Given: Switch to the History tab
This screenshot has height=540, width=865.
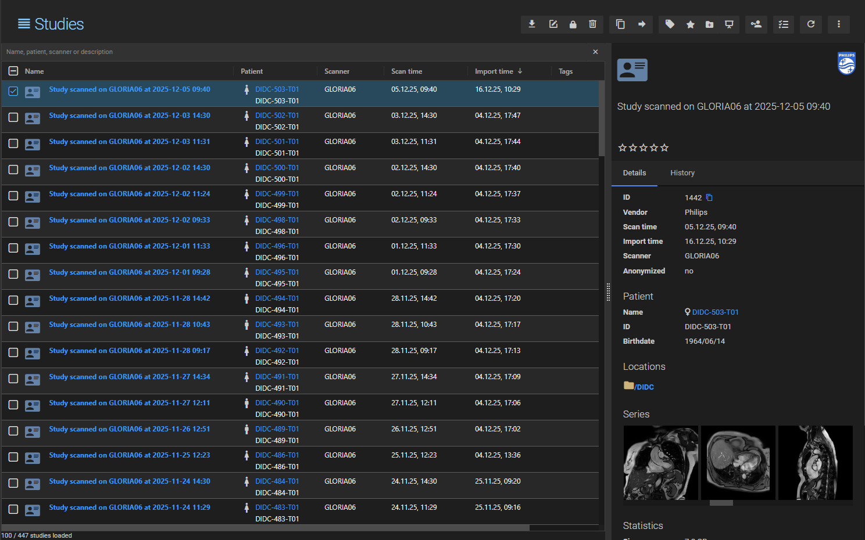Looking at the screenshot, I should [x=682, y=173].
